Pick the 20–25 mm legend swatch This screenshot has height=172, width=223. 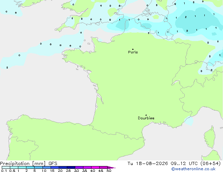[63, 167]
